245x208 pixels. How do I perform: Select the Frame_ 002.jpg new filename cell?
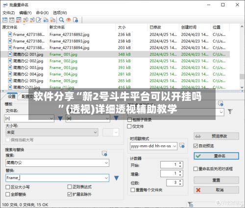click(64, 61)
